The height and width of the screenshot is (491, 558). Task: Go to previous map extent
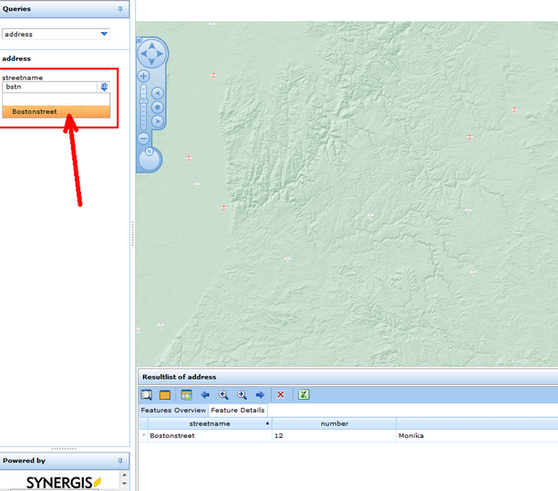[x=158, y=93]
